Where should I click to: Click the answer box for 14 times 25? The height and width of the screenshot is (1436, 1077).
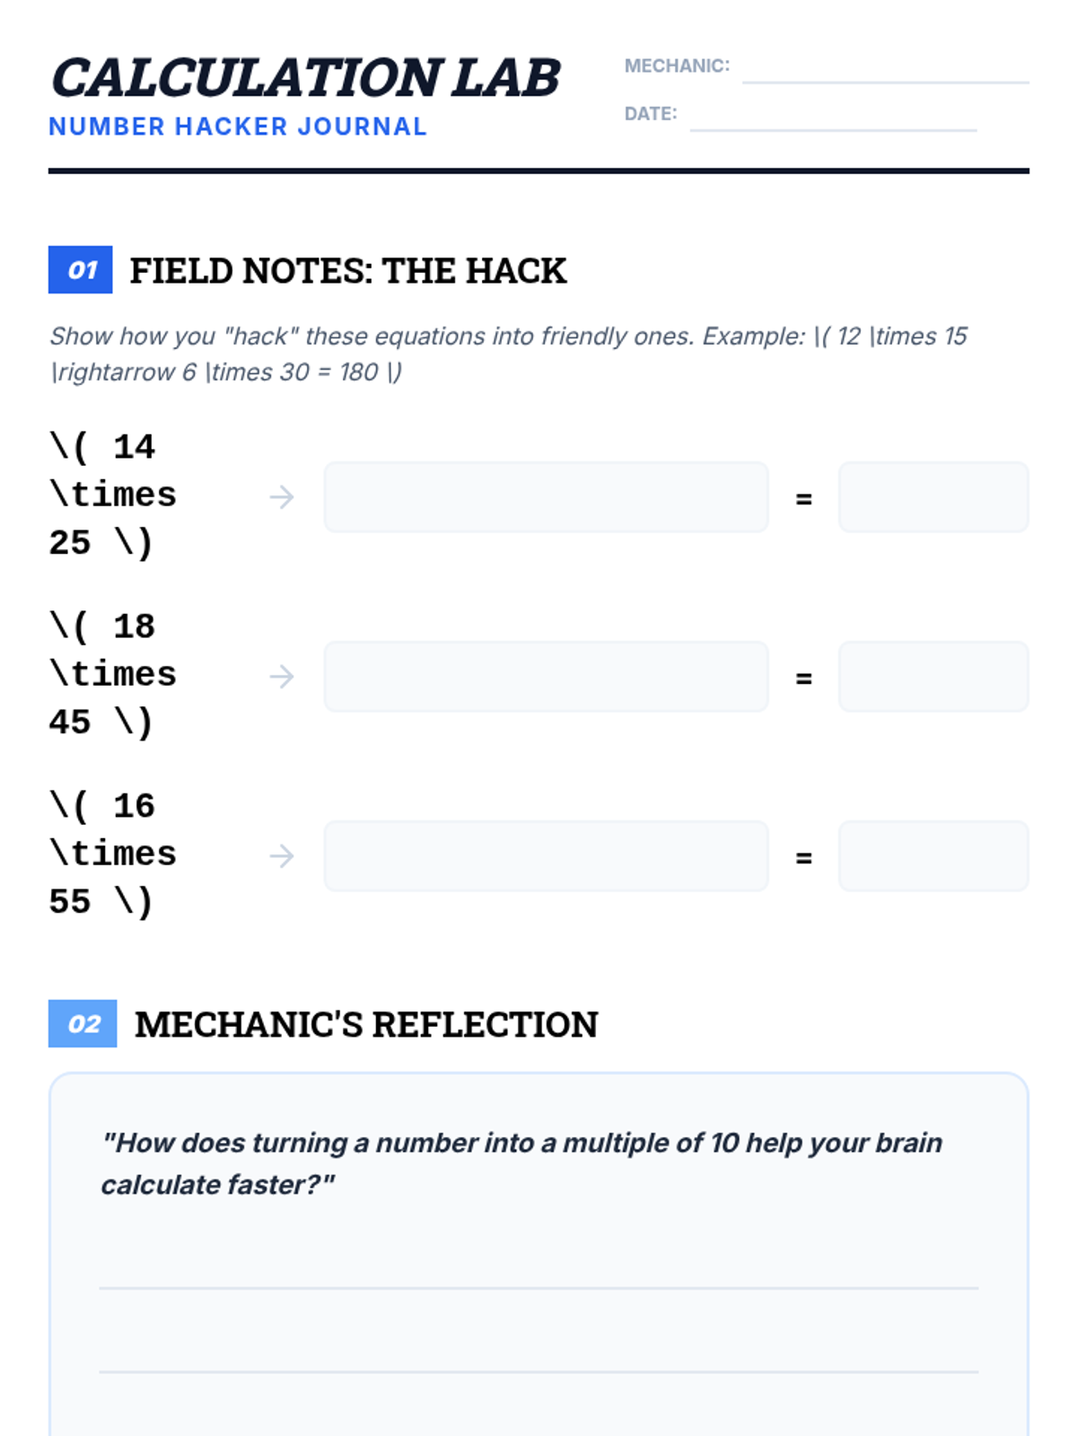pos(933,497)
